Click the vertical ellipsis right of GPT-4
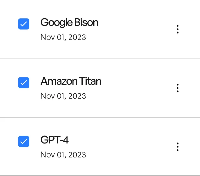The height and width of the screenshot is (176, 200). 178,146
